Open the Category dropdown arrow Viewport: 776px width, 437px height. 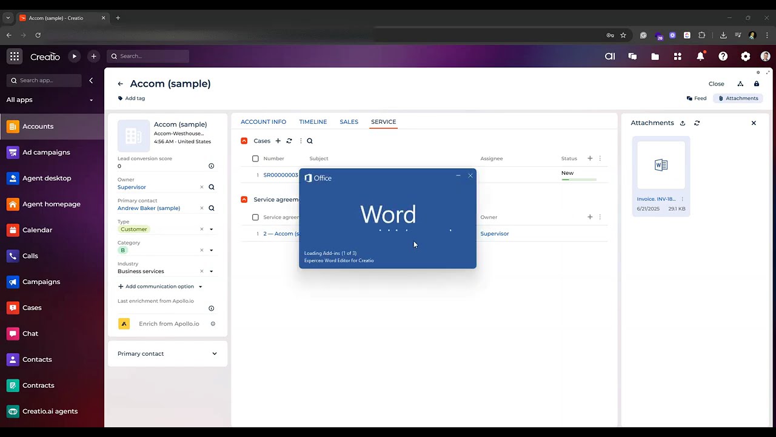[x=212, y=250]
